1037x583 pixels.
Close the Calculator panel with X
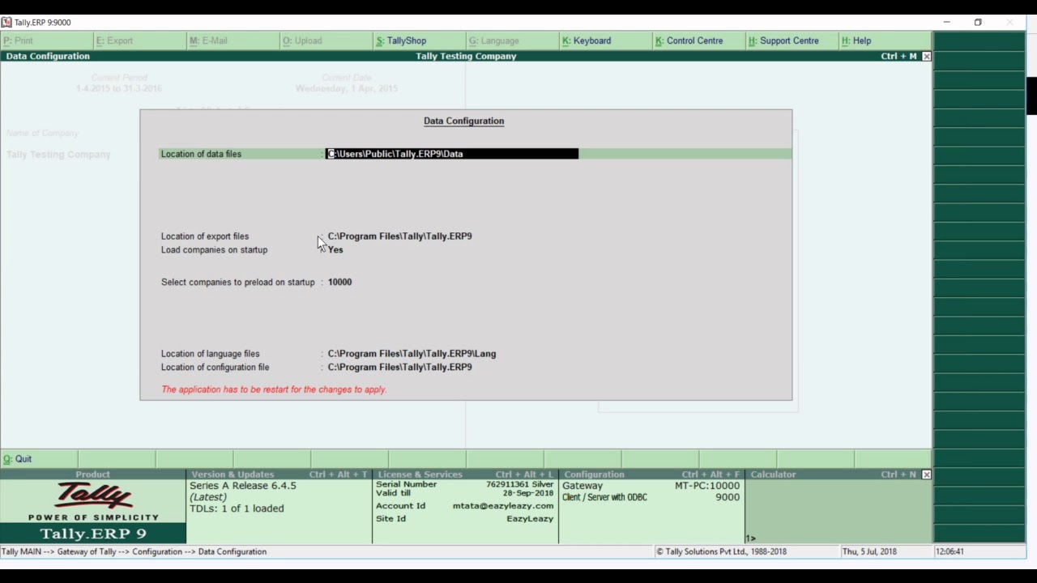point(926,474)
